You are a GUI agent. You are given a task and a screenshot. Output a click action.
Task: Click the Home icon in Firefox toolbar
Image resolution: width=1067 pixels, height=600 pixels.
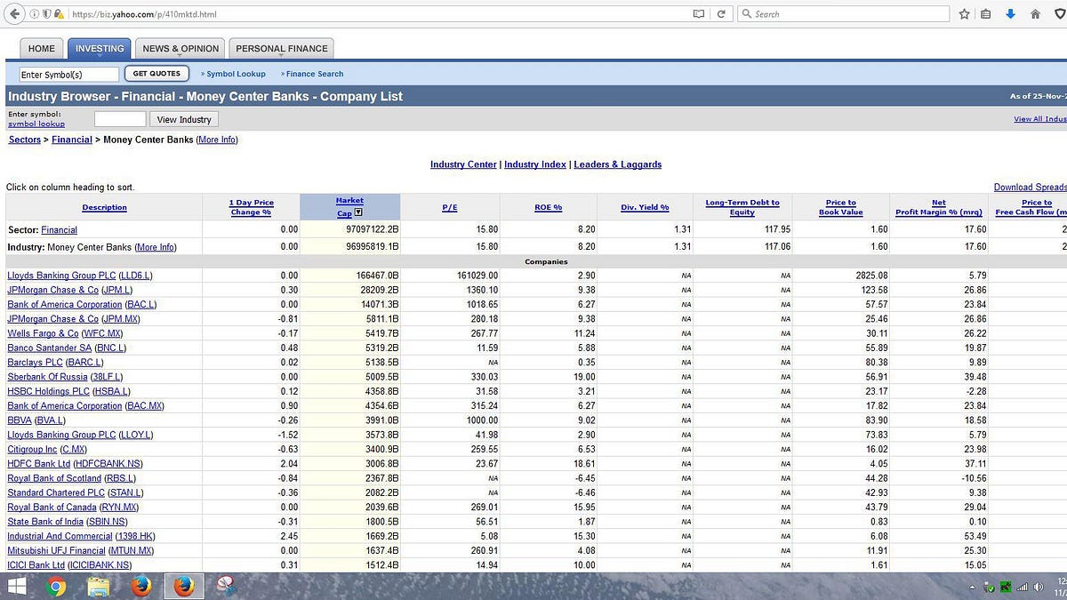[x=1035, y=14]
